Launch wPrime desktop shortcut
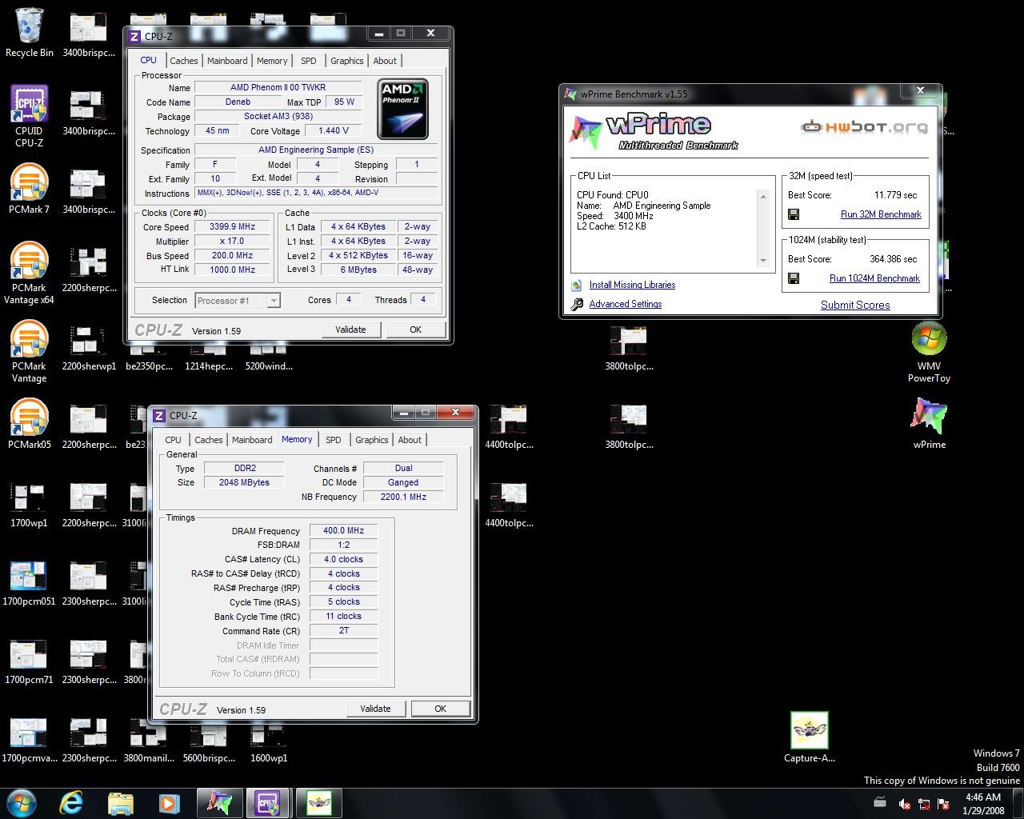 coord(929,424)
